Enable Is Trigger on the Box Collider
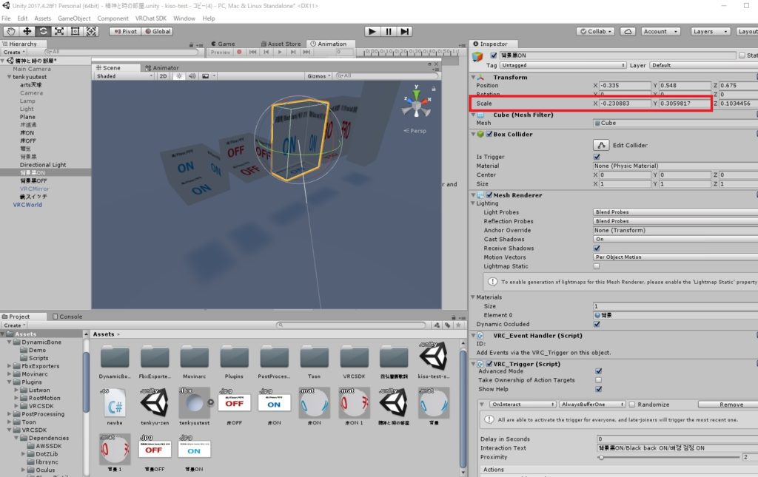 [x=597, y=157]
